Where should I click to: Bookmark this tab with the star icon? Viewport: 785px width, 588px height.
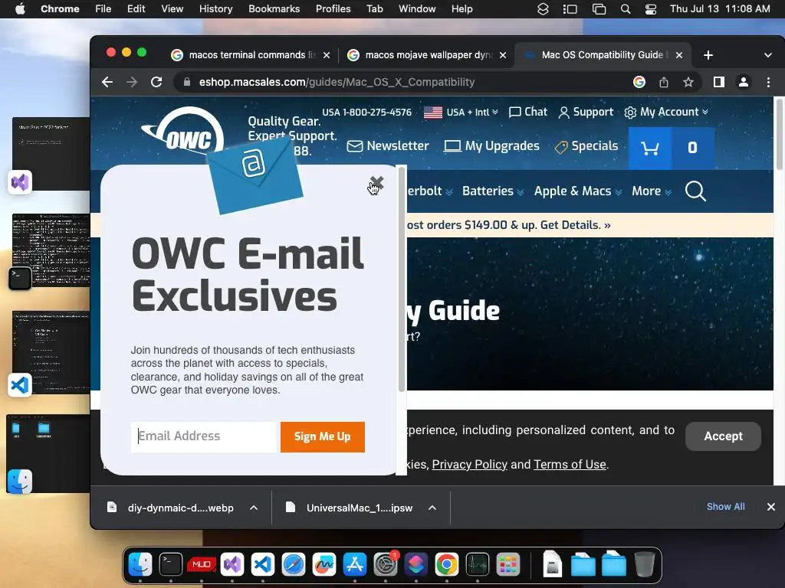pyautogui.click(x=688, y=82)
